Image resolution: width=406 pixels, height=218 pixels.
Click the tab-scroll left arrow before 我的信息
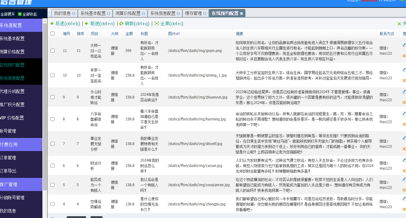click(x=50, y=13)
